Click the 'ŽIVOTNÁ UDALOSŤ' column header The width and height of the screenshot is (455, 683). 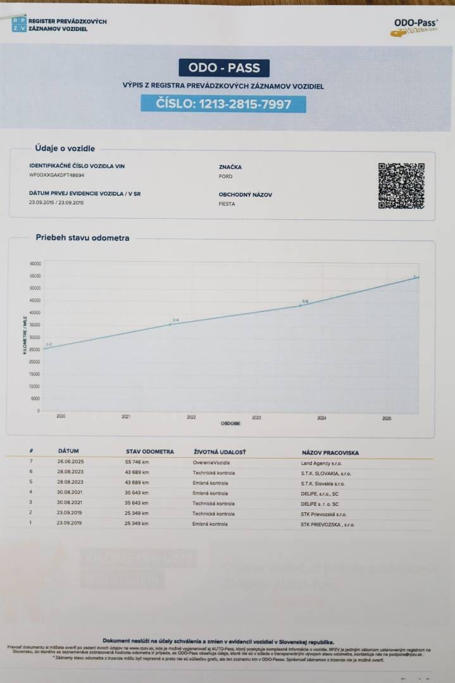(220, 452)
